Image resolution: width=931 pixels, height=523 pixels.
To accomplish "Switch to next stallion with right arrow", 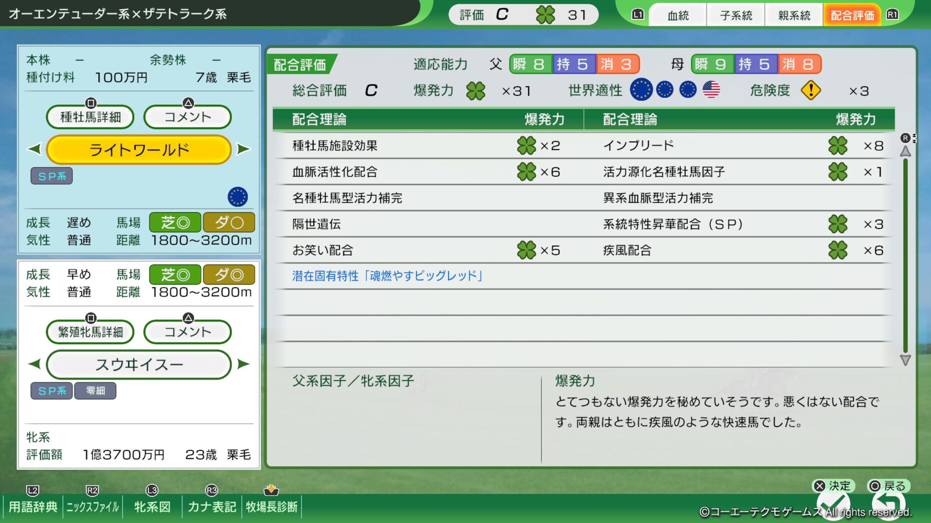I will click(243, 149).
